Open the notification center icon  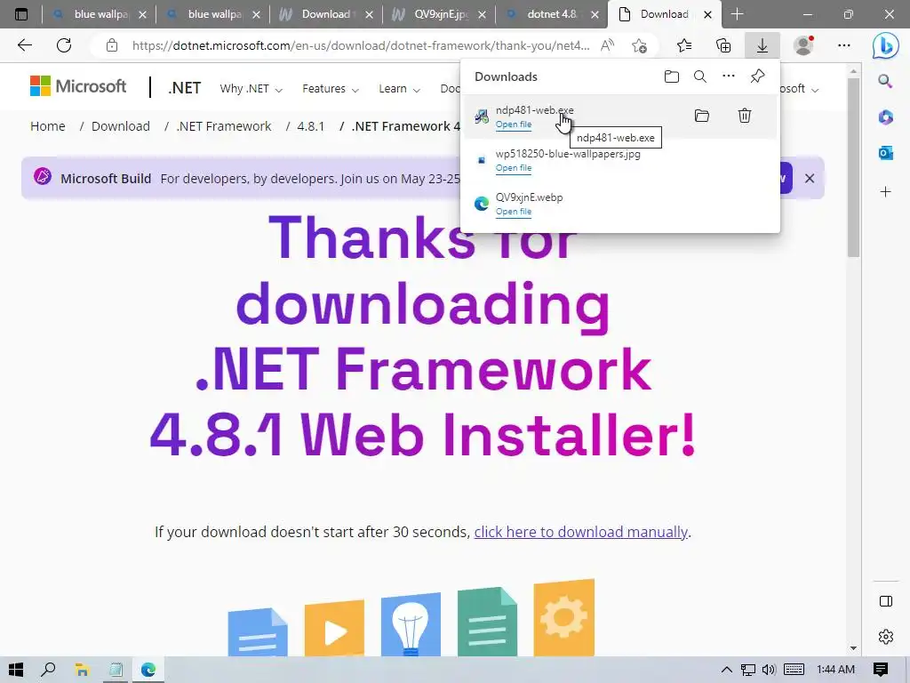(881, 670)
